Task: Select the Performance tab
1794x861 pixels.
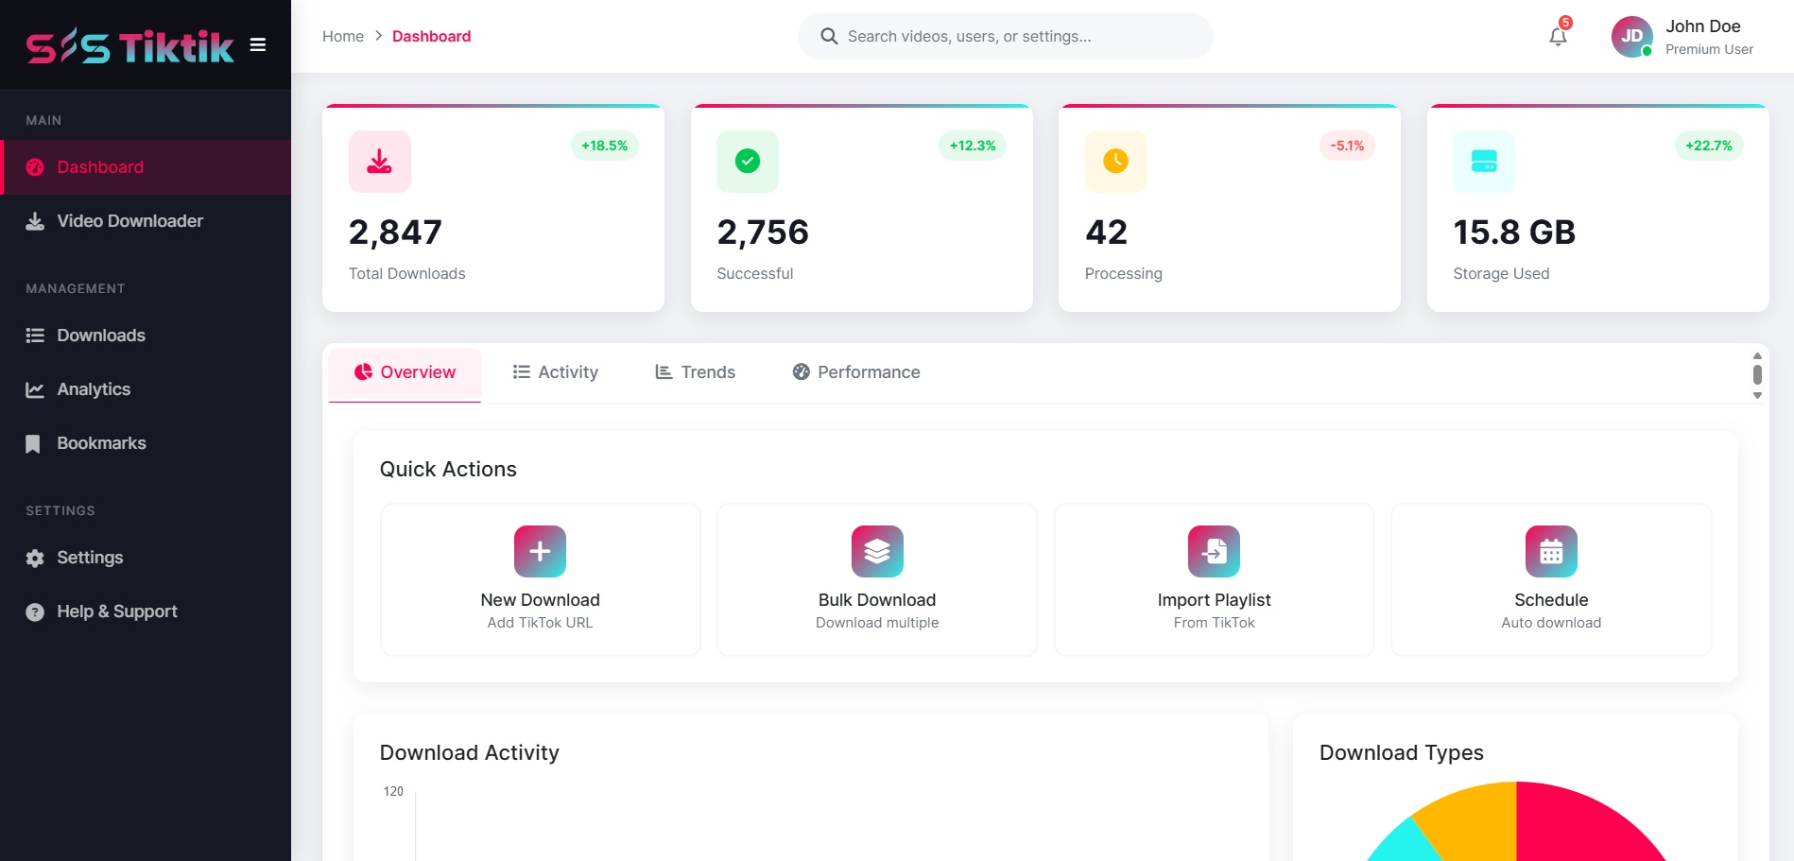Action: 855,372
